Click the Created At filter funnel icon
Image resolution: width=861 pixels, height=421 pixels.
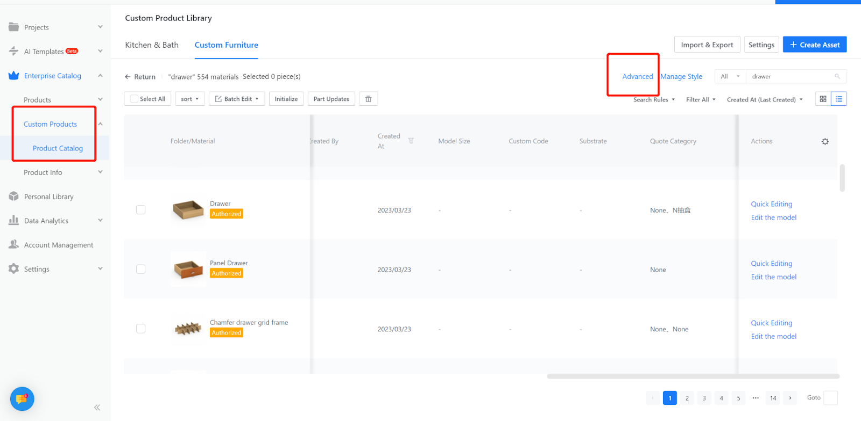411,141
